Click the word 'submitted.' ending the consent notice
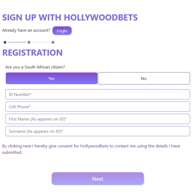 (12, 153)
